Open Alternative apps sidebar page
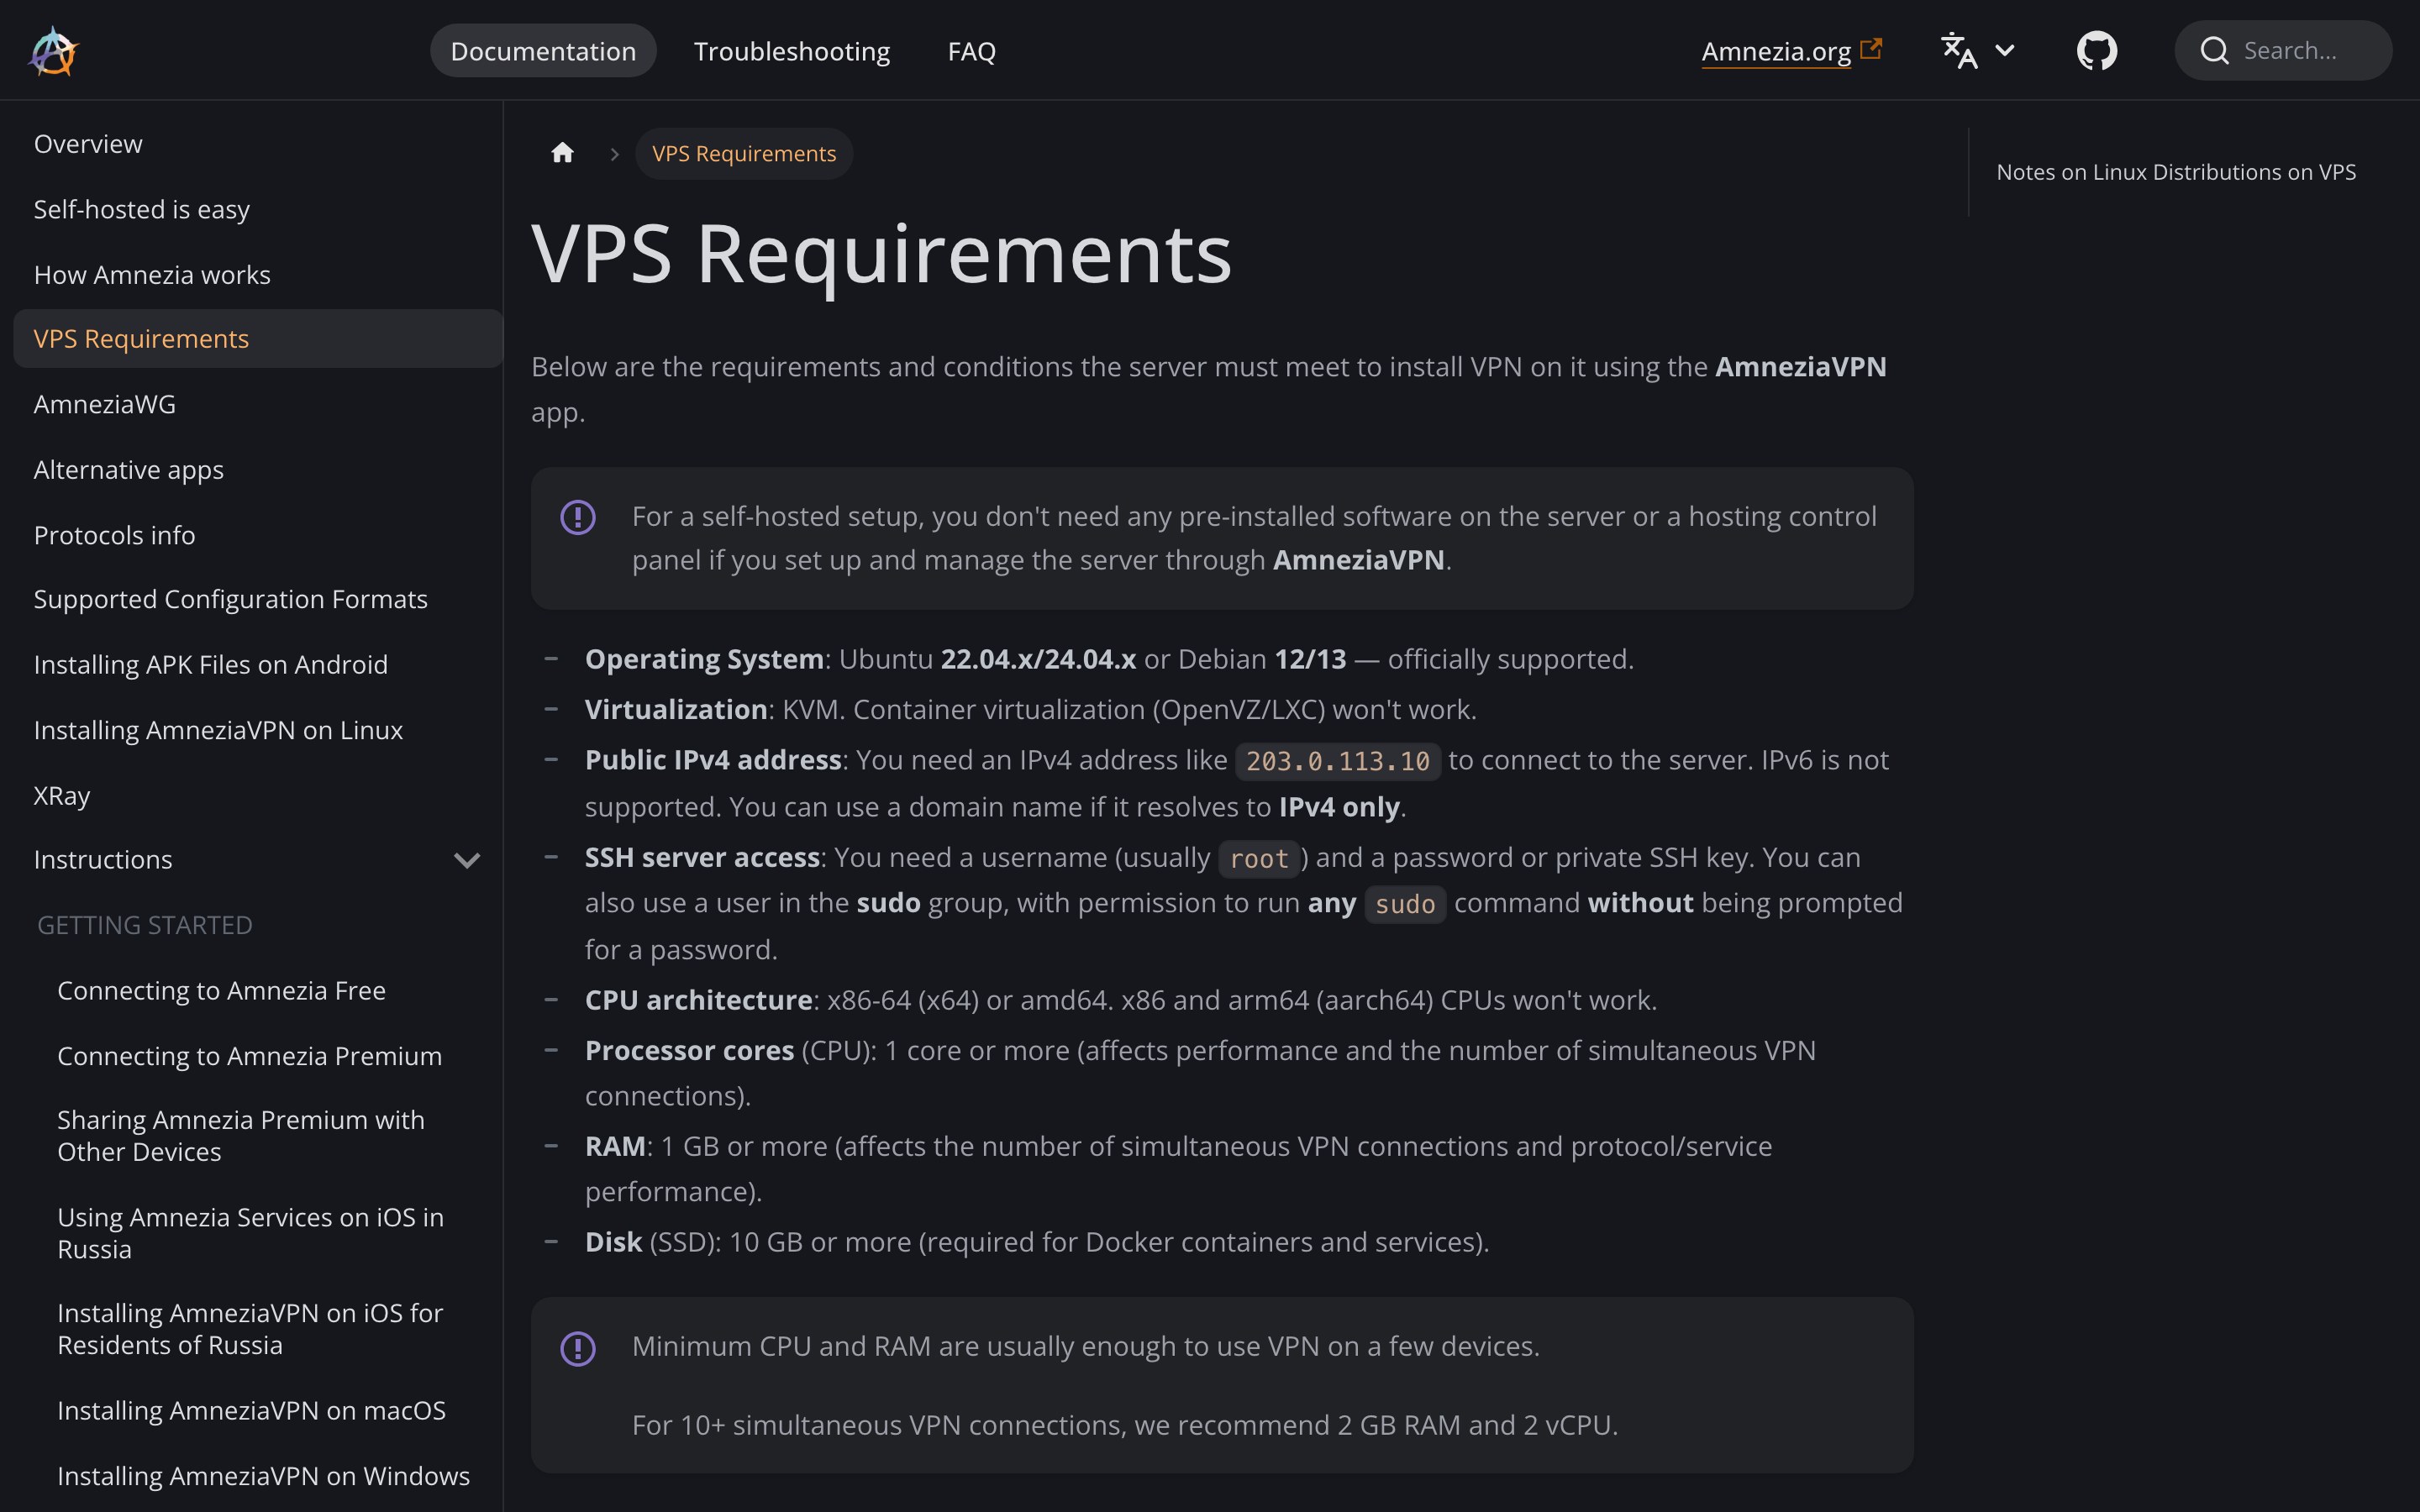Screen dimensions: 2420x1512 click(258, 470)
